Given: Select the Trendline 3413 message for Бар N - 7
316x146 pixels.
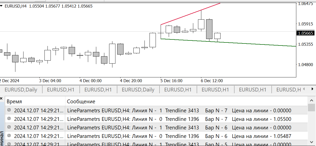Looking at the screenshot, I should (x=179, y=110).
